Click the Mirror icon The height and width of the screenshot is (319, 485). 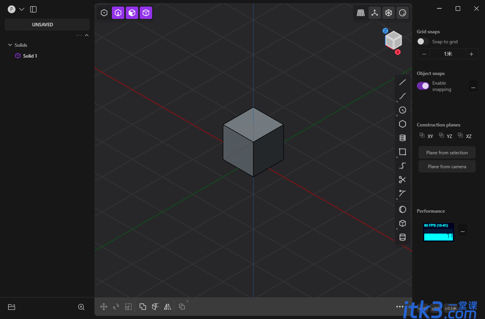(168, 307)
